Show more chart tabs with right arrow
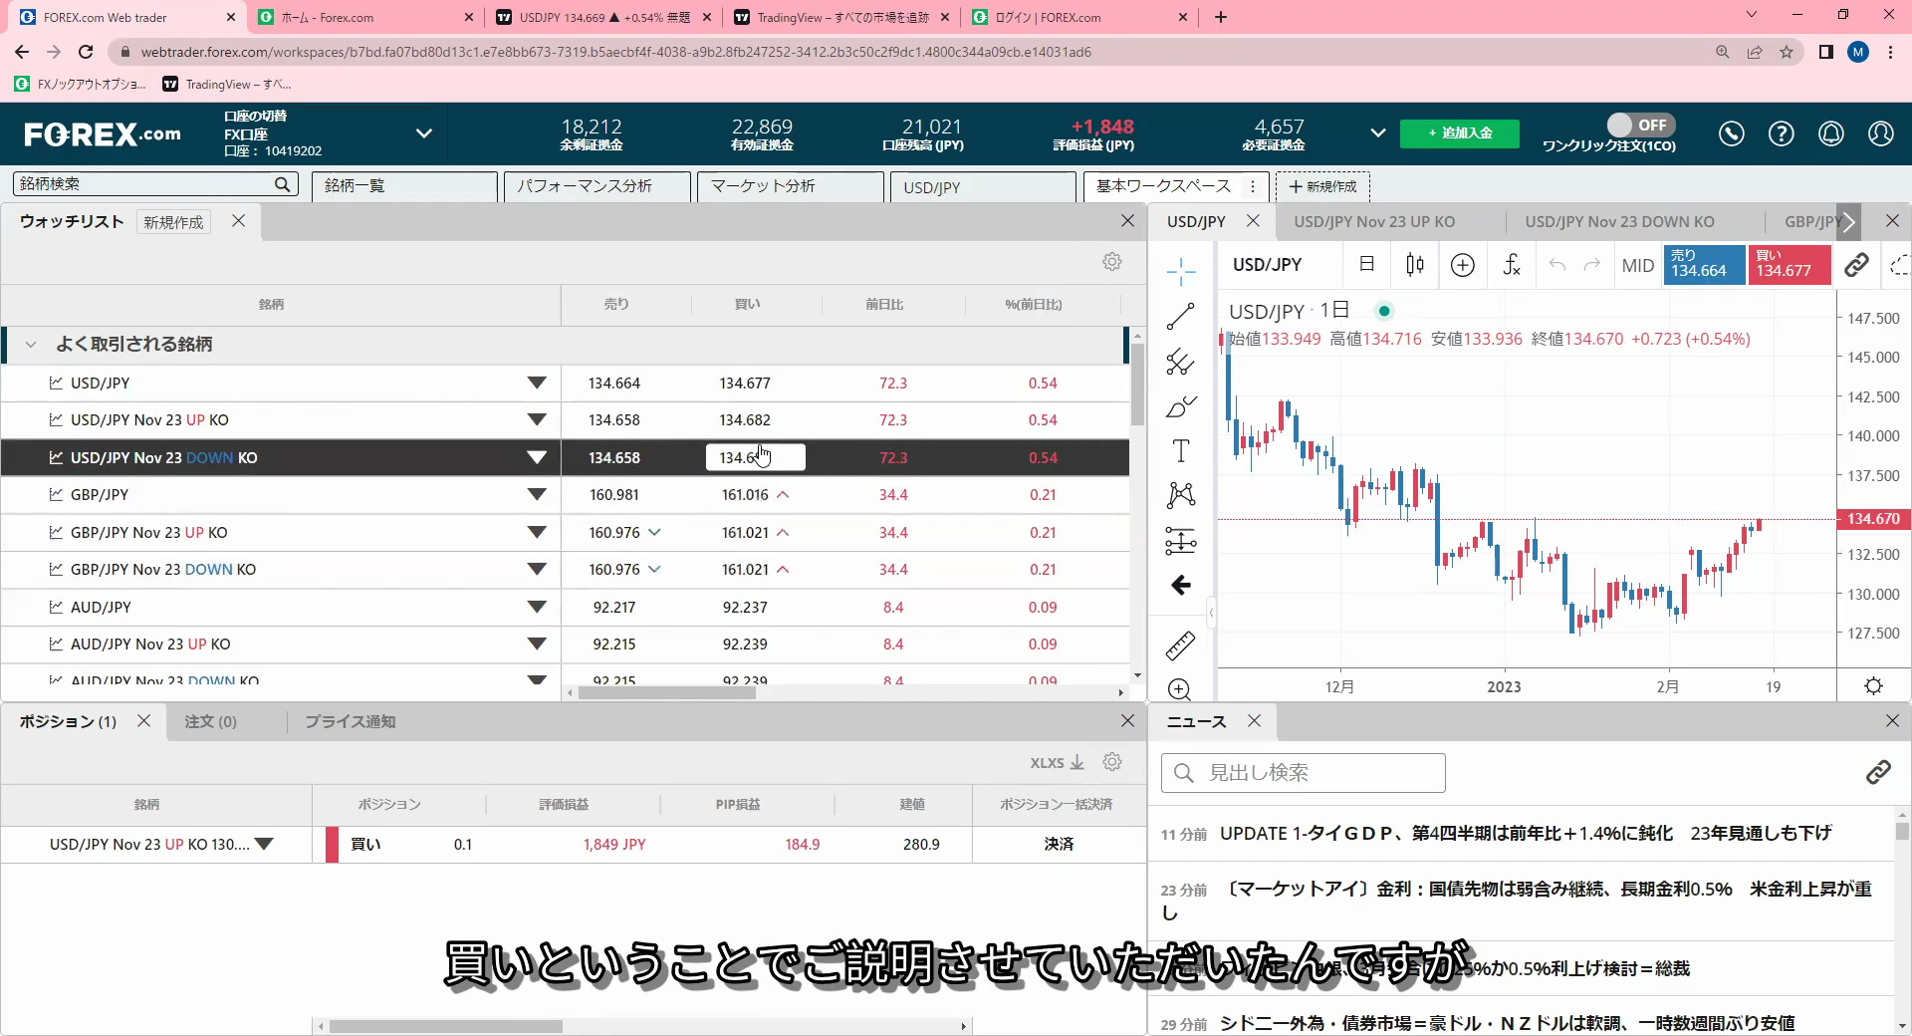Image resolution: width=1912 pixels, height=1036 pixels. coord(1848,222)
